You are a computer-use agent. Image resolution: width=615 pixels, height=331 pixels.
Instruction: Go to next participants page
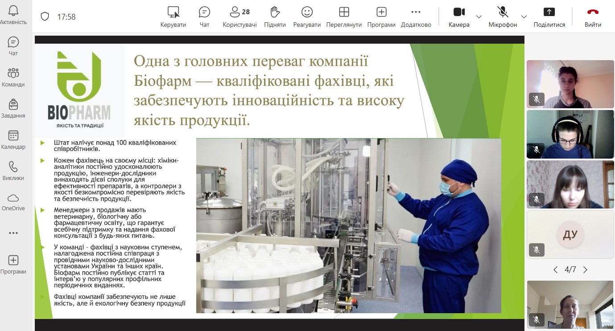click(585, 270)
